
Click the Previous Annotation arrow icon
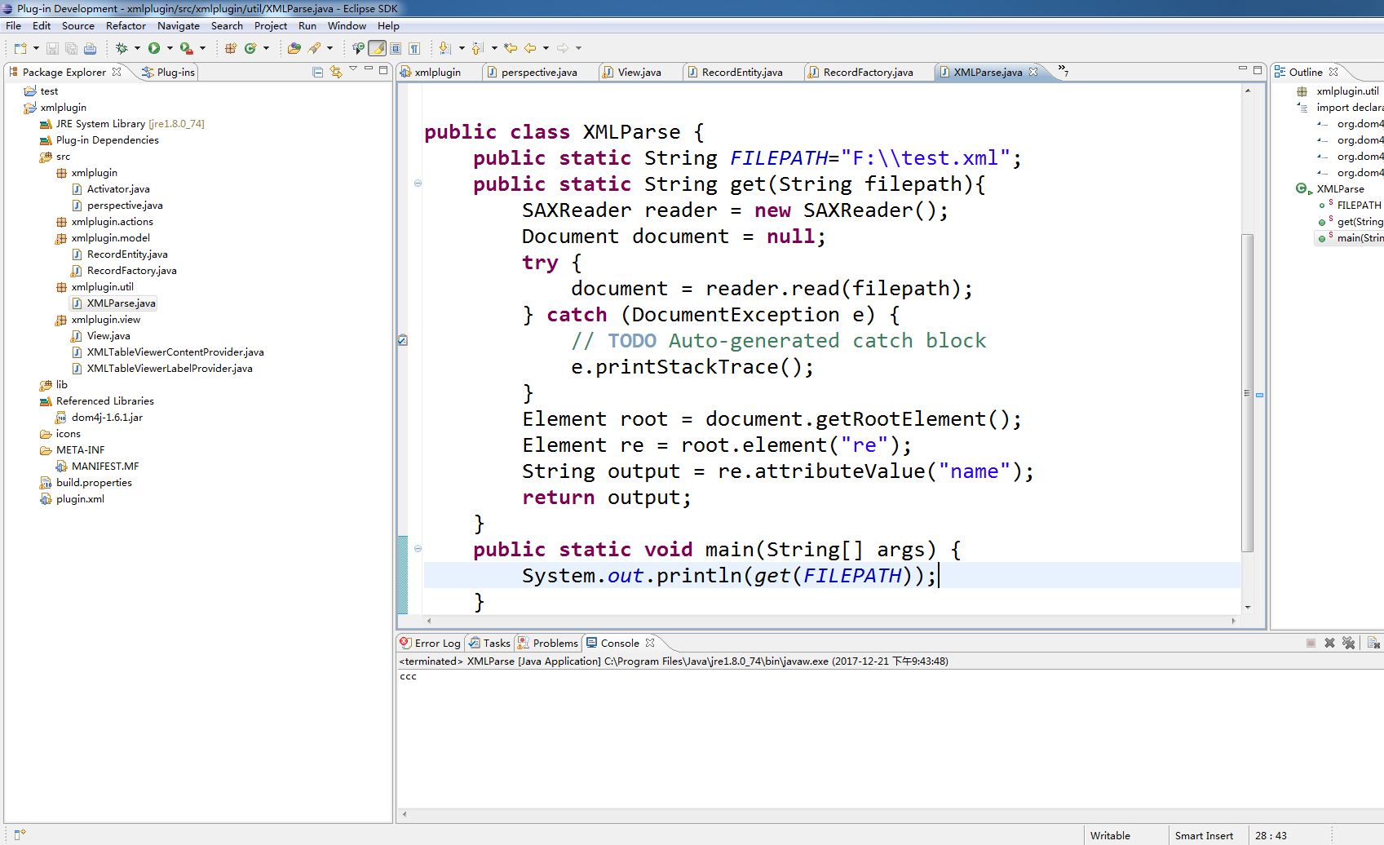click(x=477, y=48)
